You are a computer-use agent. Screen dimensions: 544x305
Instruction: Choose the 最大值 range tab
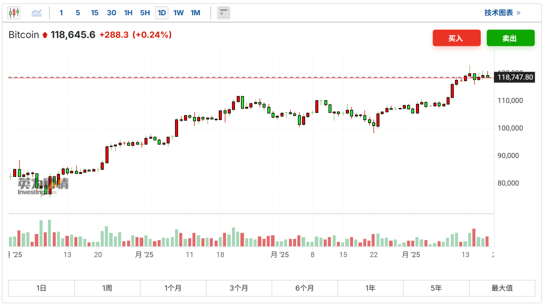(502, 288)
